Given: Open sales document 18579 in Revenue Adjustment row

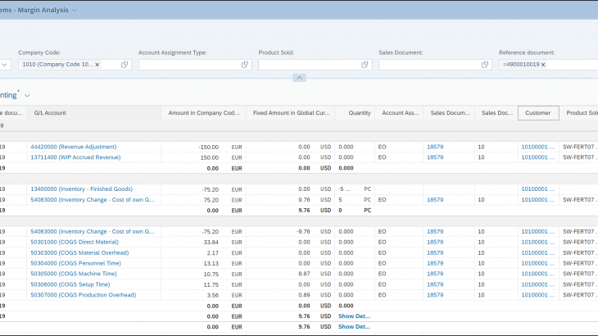Looking at the screenshot, I should [x=434, y=147].
